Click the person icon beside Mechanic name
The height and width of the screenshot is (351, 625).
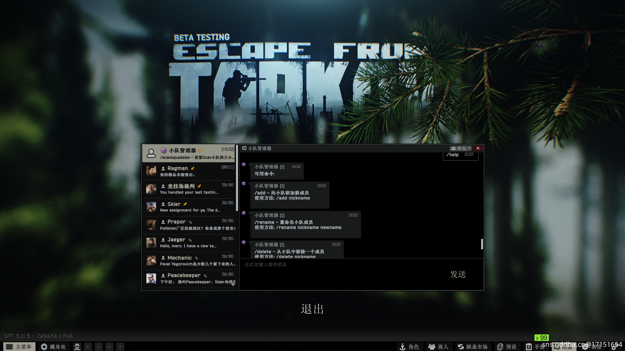click(x=163, y=258)
